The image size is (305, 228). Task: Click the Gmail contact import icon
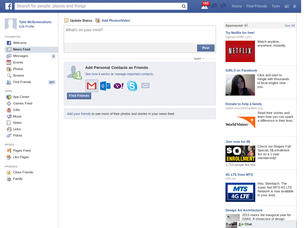click(92, 86)
